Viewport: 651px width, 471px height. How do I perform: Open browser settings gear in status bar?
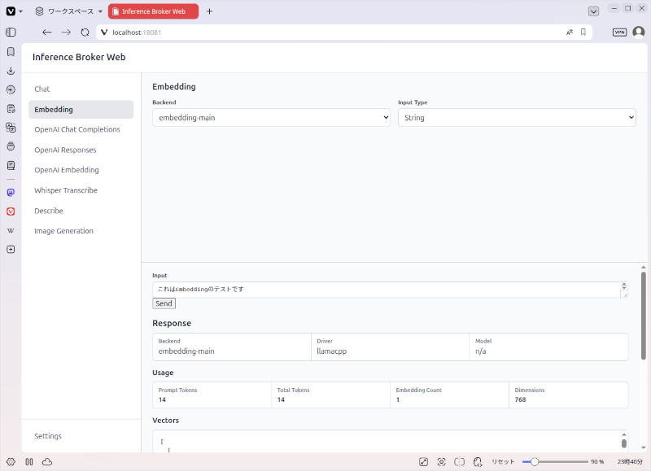click(11, 462)
